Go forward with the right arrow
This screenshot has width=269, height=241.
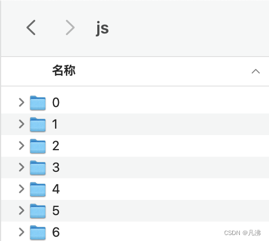click(70, 28)
